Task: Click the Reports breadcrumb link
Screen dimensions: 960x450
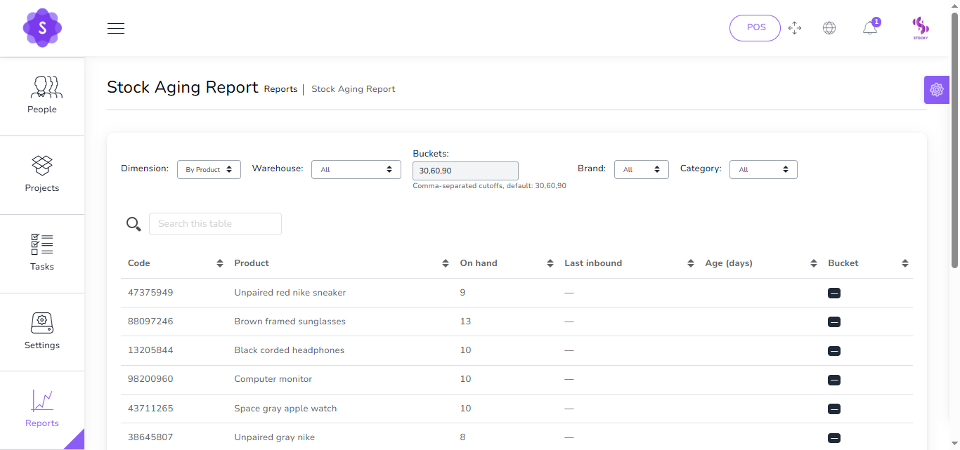Action: pyautogui.click(x=280, y=89)
